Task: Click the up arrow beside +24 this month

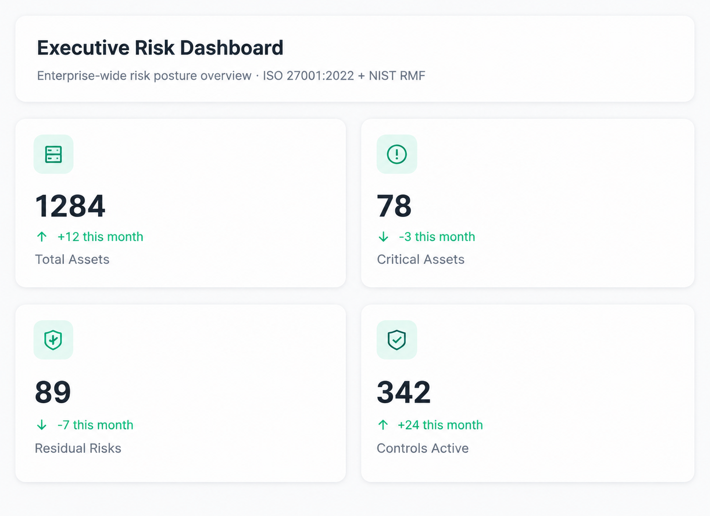Action: coord(383,425)
